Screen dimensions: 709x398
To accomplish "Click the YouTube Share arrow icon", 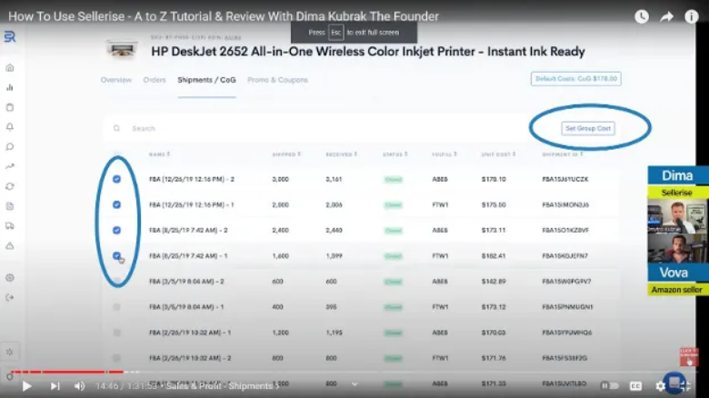I will tap(666, 16).
